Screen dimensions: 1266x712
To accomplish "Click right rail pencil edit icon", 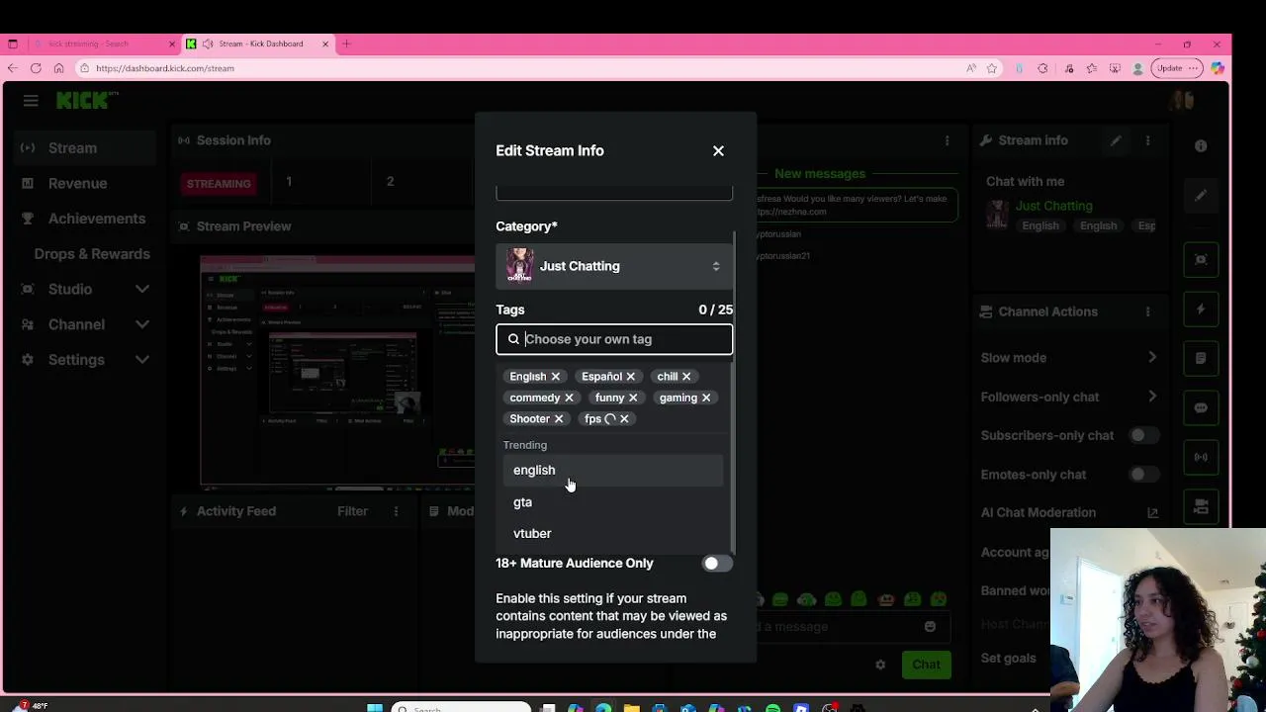I will click(x=1201, y=196).
